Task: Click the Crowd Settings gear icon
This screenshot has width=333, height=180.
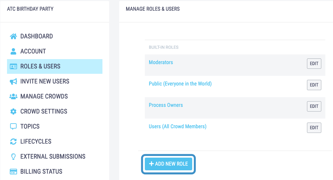Action: [x=13, y=111]
